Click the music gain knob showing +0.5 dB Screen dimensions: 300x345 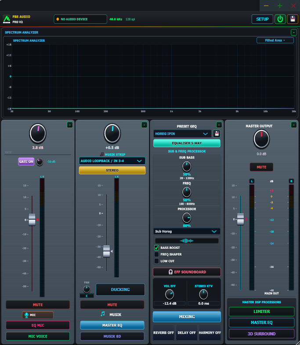tap(112, 133)
